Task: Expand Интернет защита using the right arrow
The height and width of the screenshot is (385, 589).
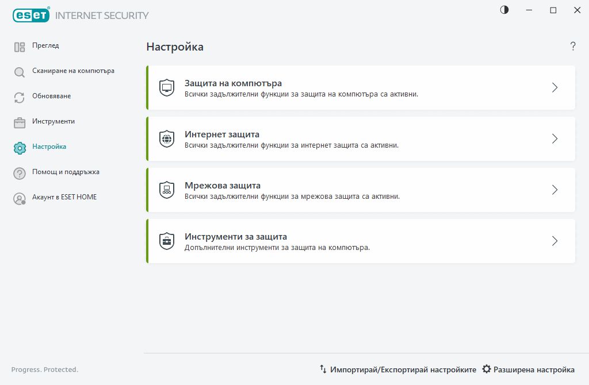Action: click(554, 138)
